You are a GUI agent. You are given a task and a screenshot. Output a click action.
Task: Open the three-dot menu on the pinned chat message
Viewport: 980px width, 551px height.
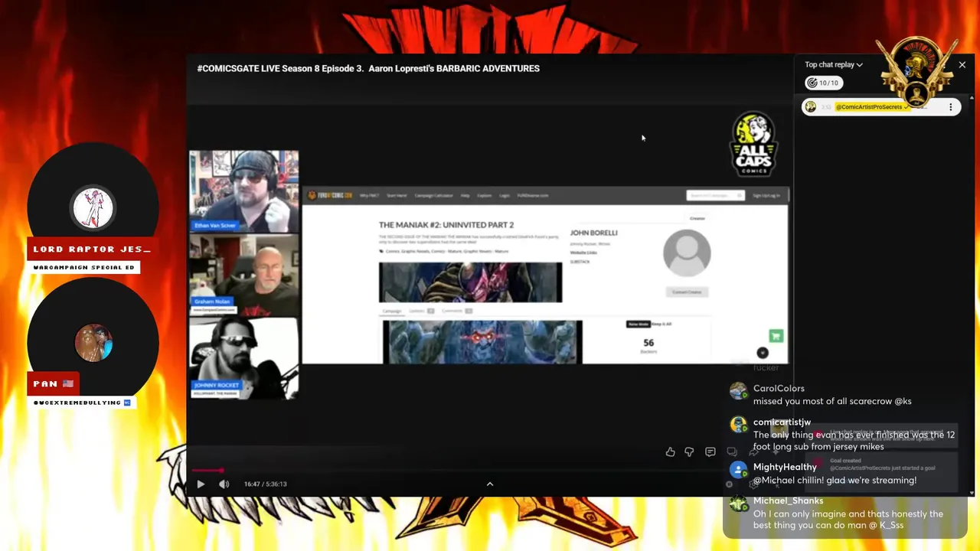[x=950, y=107]
